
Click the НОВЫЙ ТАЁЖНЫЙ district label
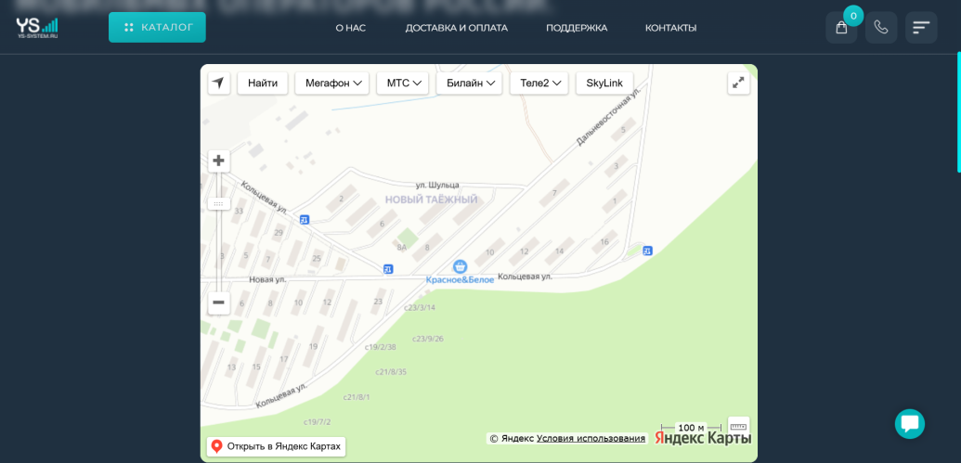pos(431,199)
